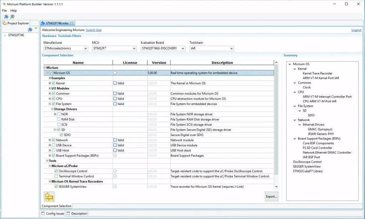Viewport: 365px width, 219px height.
Task: Expand the STM32F746 project tree node
Action: pos(5,35)
